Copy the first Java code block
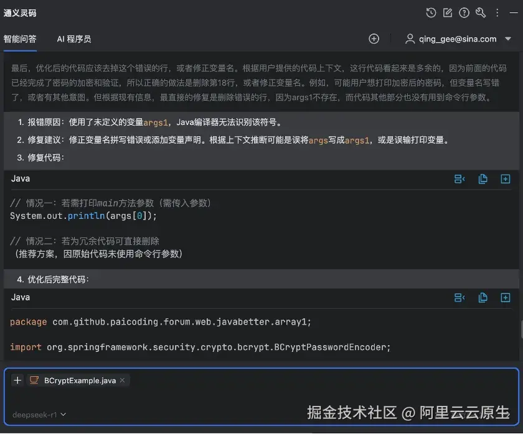Viewport: 523px width, 434px height. (x=483, y=179)
